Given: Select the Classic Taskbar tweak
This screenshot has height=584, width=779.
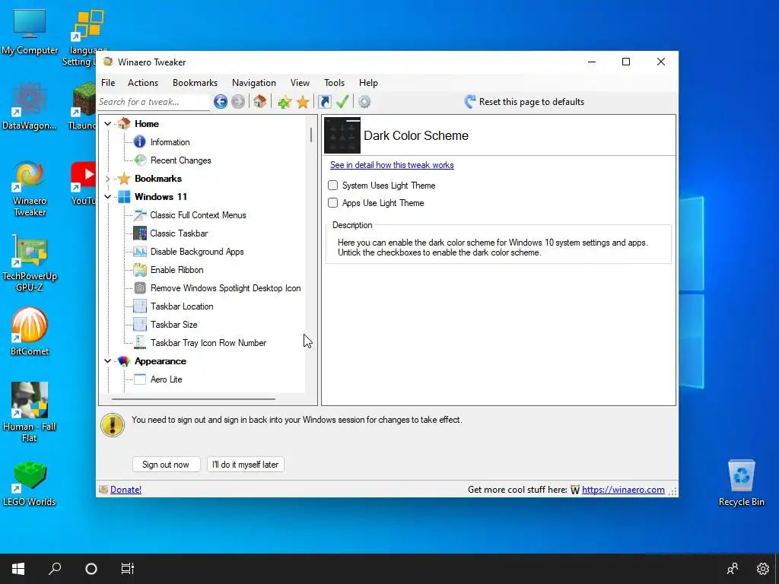Looking at the screenshot, I should coord(179,233).
